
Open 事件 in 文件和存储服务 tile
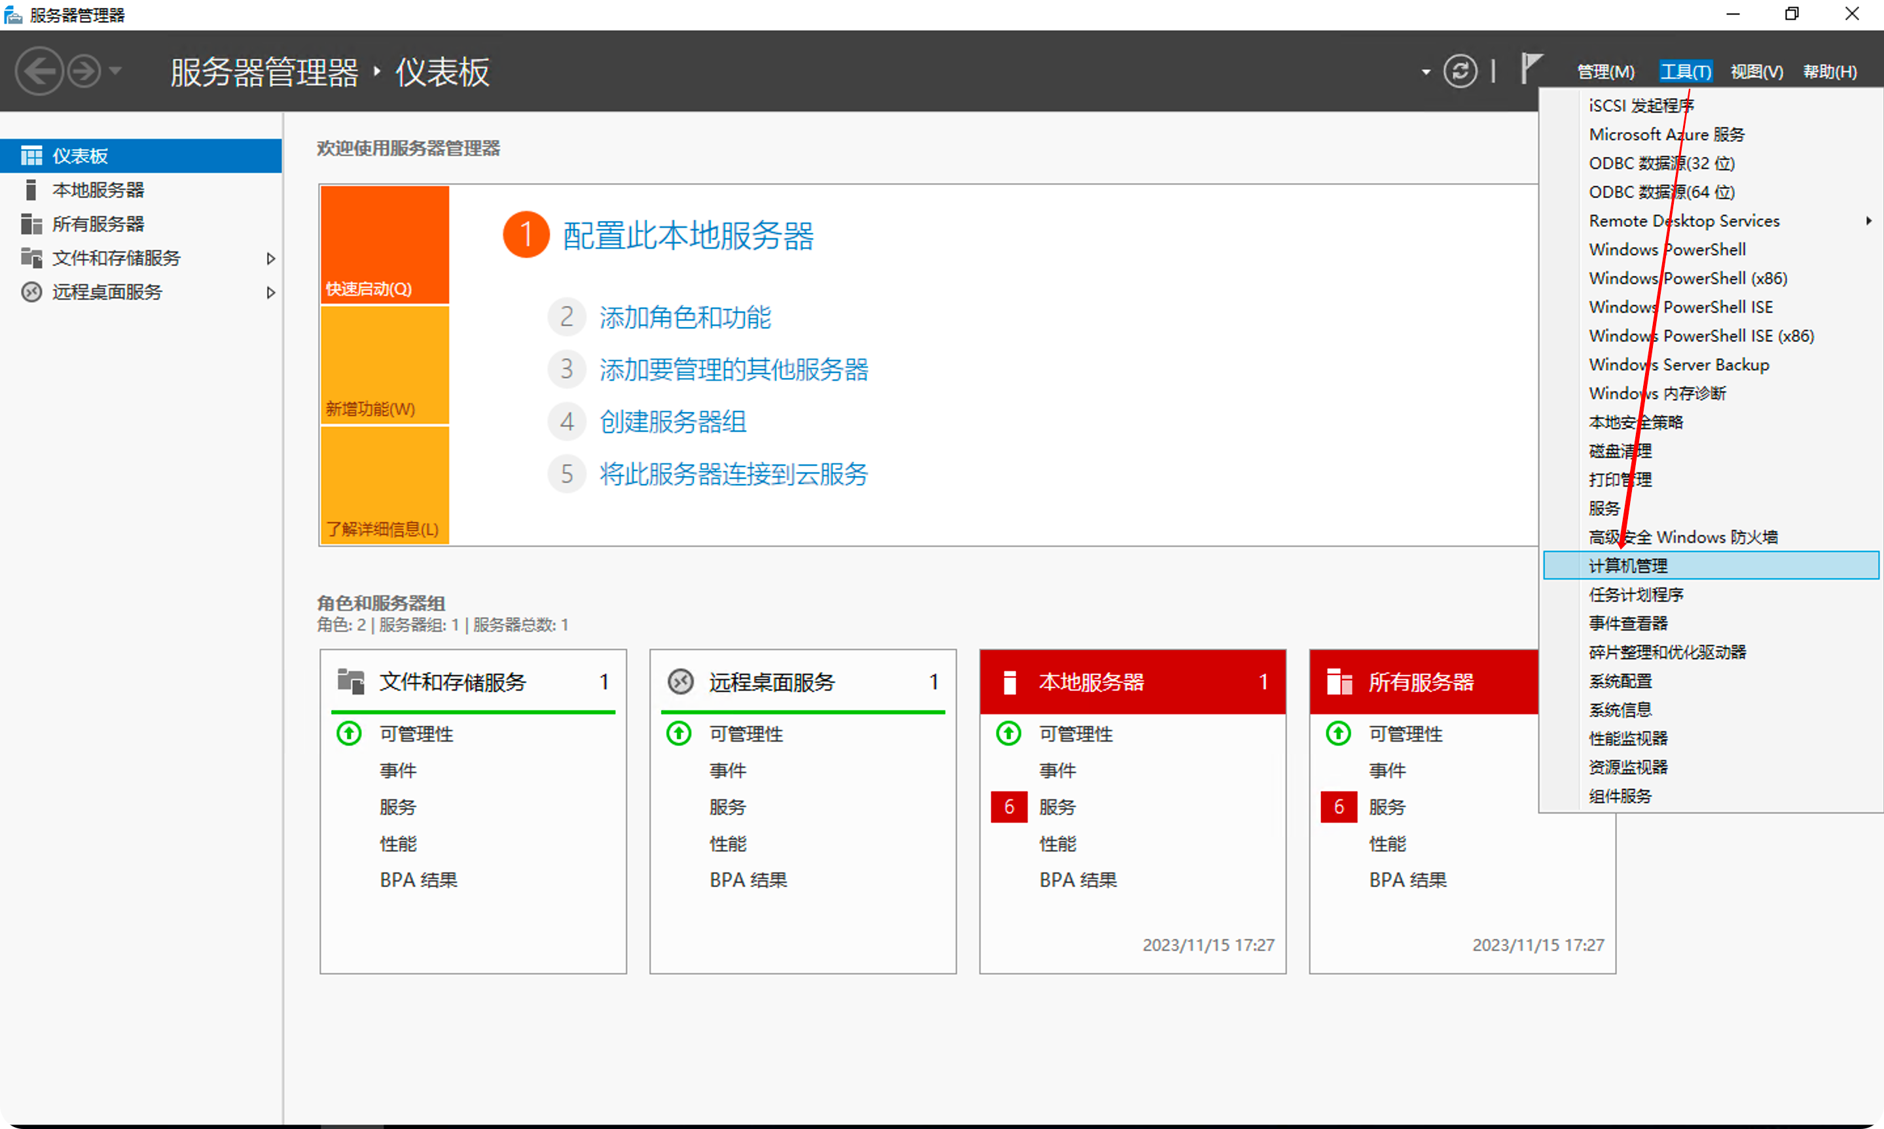[398, 771]
